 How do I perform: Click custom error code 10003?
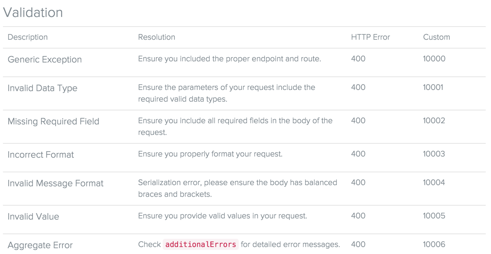coord(434,154)
